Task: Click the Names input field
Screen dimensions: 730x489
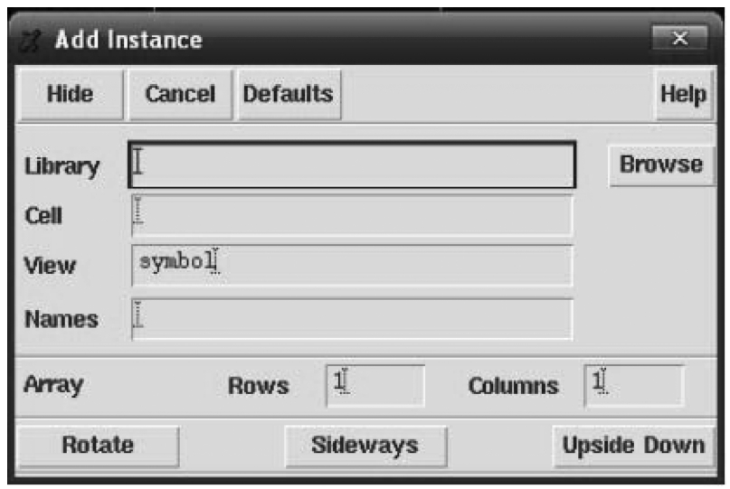Action: (352, 319)
